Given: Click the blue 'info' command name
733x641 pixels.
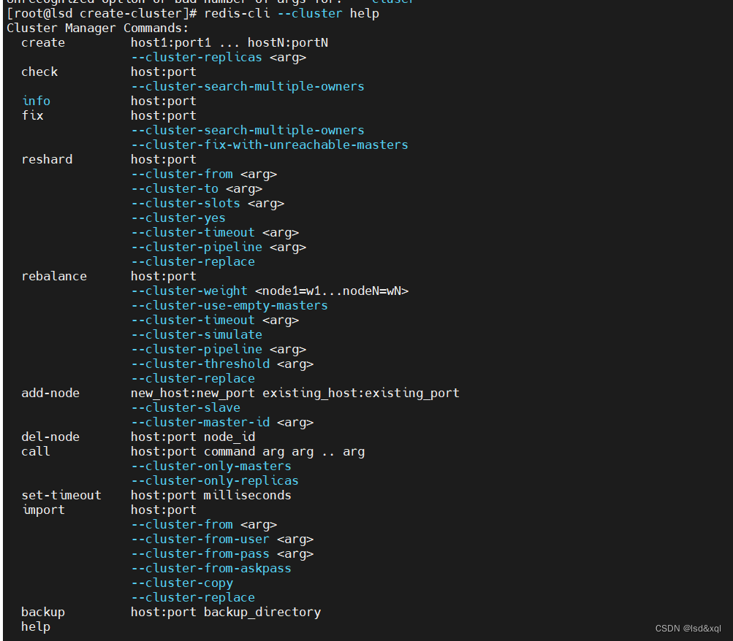Looking at the screenshot, I should (x=36, y=101).
